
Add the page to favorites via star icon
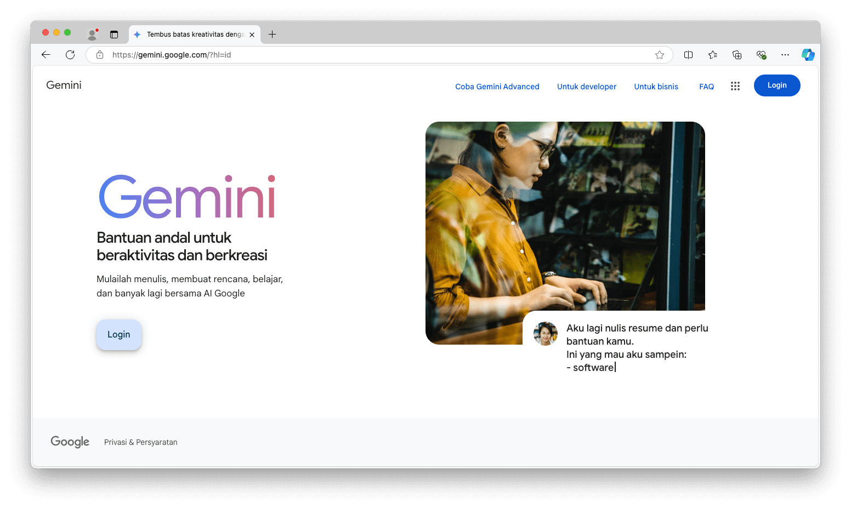click(x=660, y=55)
